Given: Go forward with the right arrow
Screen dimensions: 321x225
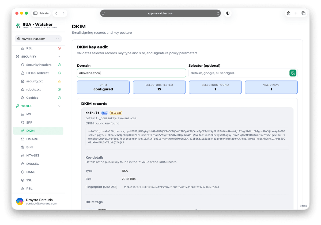Looking at the screenshot, I should (x=64, y=13).
